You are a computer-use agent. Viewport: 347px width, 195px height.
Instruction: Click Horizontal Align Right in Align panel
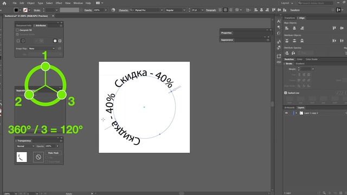click(x=302, y=28)
